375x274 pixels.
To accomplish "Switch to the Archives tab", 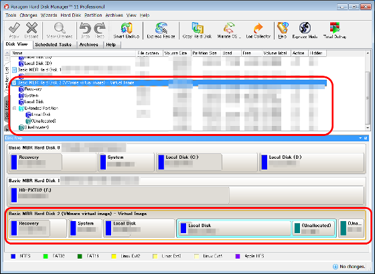I will tap(88, 45).
